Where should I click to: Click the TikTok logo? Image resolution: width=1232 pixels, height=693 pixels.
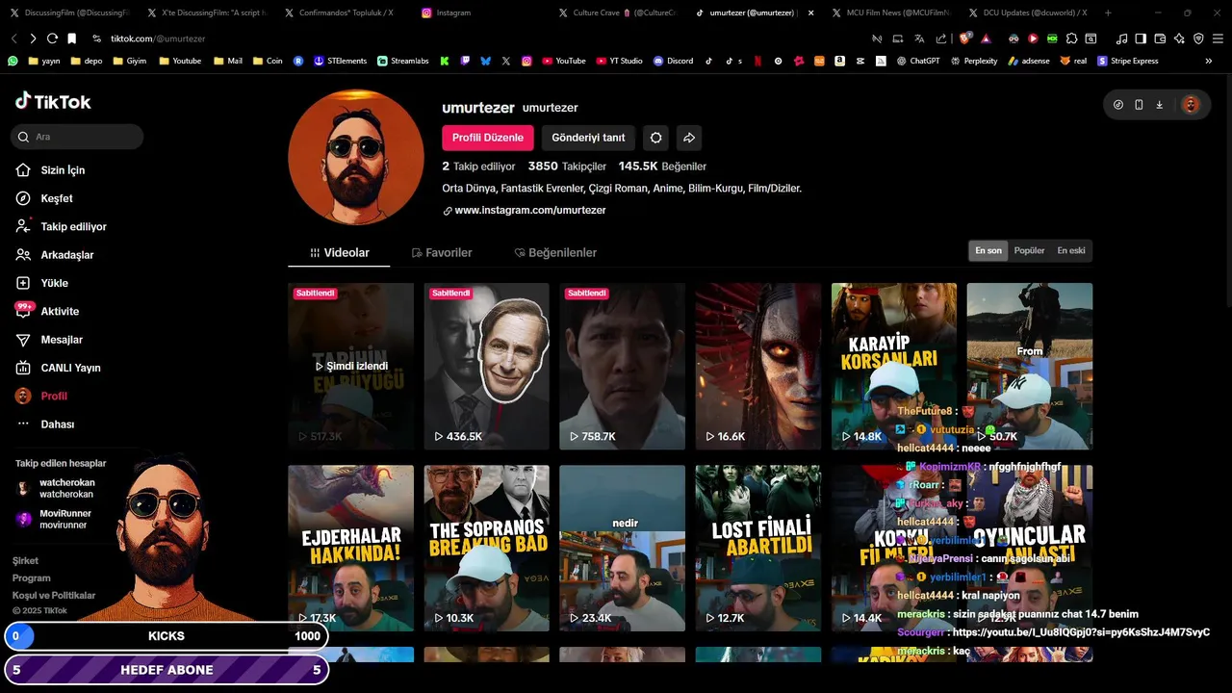tap(53, 101)
